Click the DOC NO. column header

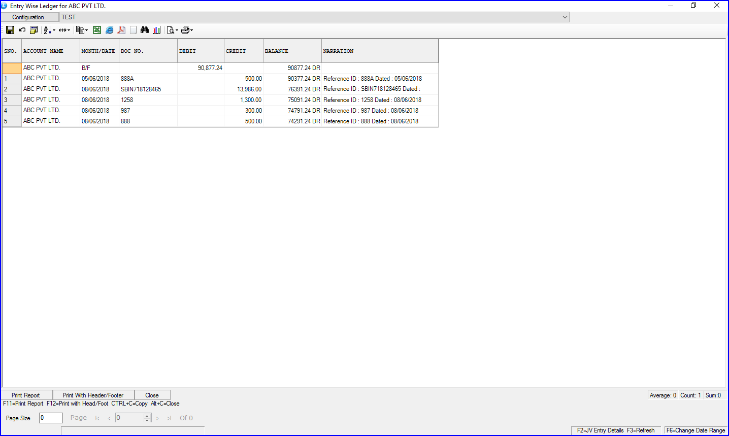click(148, 51)
